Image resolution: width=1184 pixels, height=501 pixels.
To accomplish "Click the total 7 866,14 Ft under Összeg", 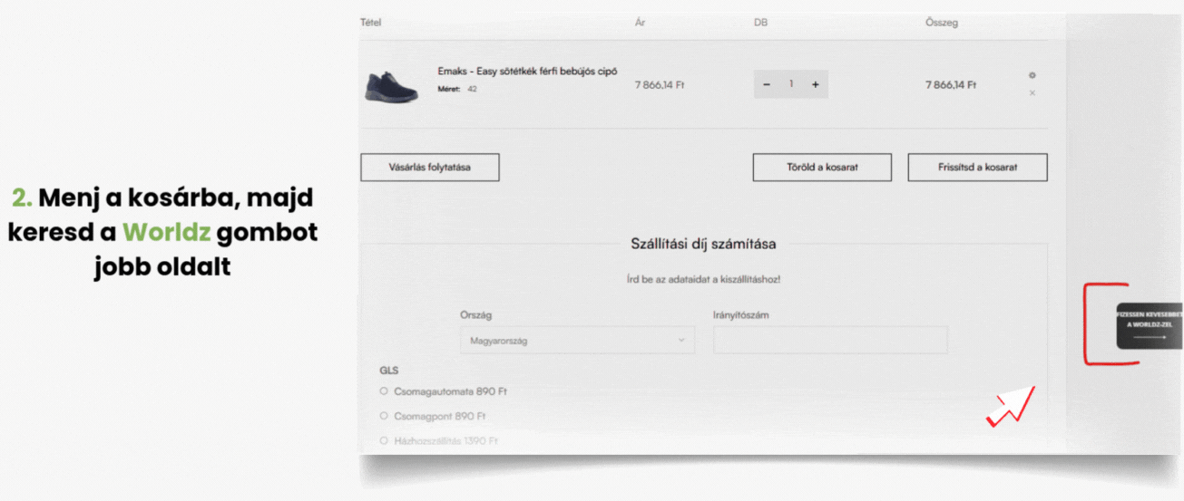I will [x=951, y=84].
